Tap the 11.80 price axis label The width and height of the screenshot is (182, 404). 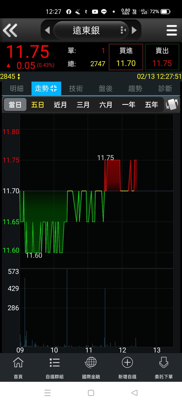(11, 132)
